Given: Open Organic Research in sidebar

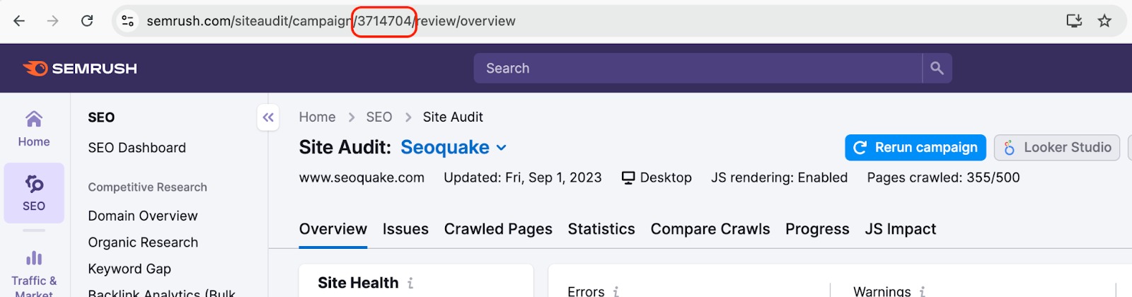Looking at the screenshot, I should [143, 243].
